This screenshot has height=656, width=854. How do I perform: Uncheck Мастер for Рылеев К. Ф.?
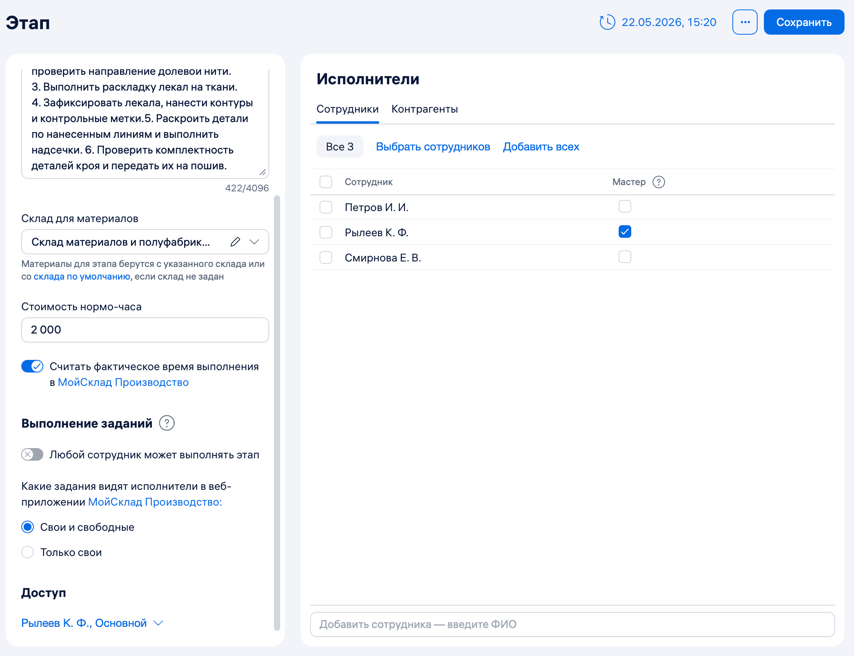click(x=625, y=232)
